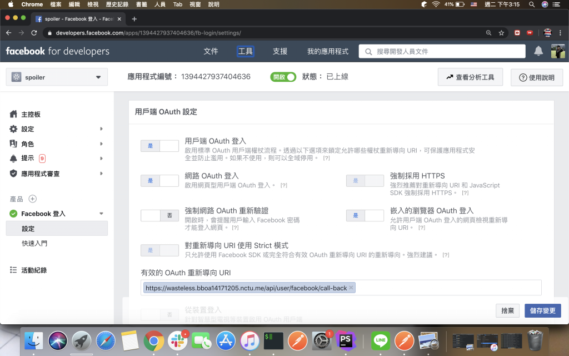Image resolution: width=569 pixels, height=356 pixels.
Task: Open Slack from the Dock
Action: [177, 341]
